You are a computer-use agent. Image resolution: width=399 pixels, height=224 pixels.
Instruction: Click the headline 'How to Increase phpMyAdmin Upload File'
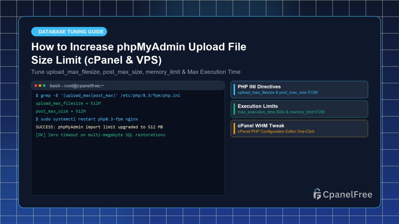(x=139, y=47)
